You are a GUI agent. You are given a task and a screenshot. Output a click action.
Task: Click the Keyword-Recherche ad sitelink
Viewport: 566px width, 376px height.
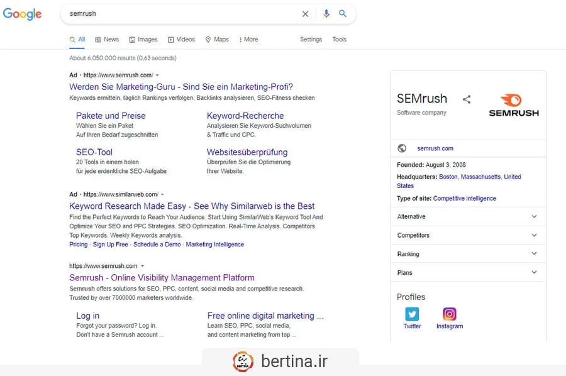[245, 116]
